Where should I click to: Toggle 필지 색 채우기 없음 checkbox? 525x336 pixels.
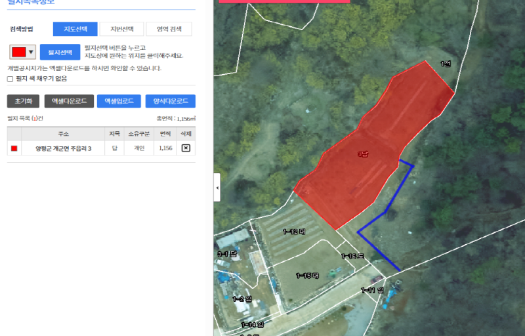(x=10, y=79)
